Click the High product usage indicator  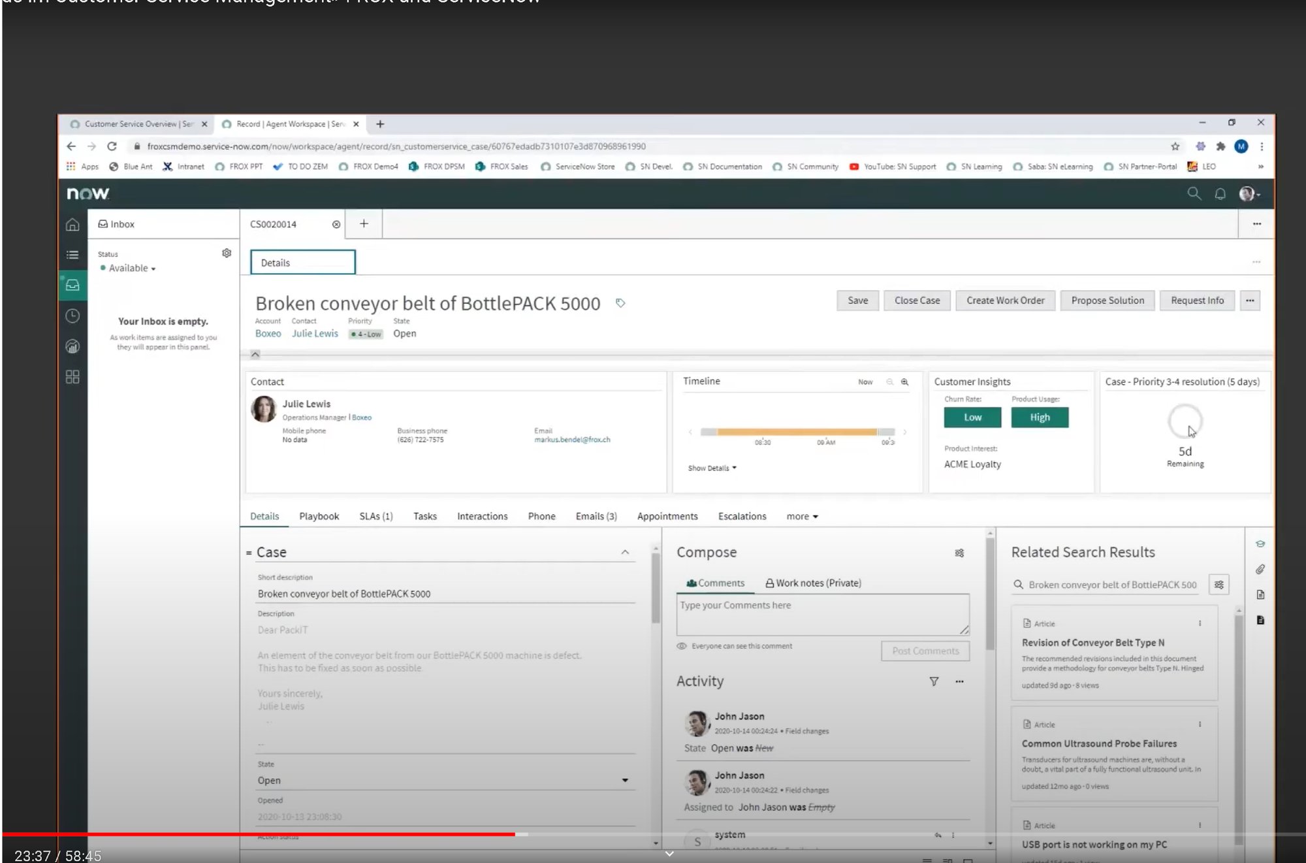tap(1040, 417)
